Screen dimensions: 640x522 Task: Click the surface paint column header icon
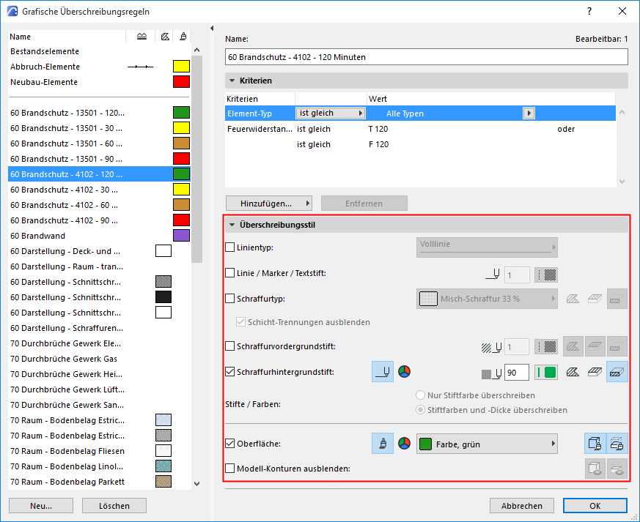[183, 37]
